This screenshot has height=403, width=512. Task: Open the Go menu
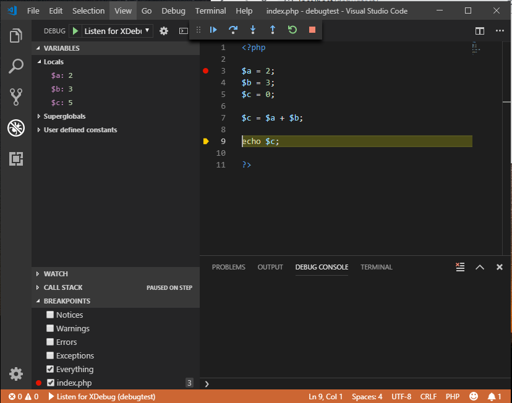pos(147,11)
